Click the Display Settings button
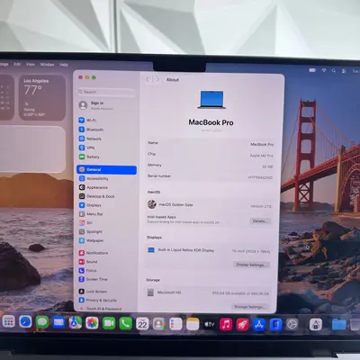Image resolution: width=360 pixels, height=360 pixels. click(251, 265)
